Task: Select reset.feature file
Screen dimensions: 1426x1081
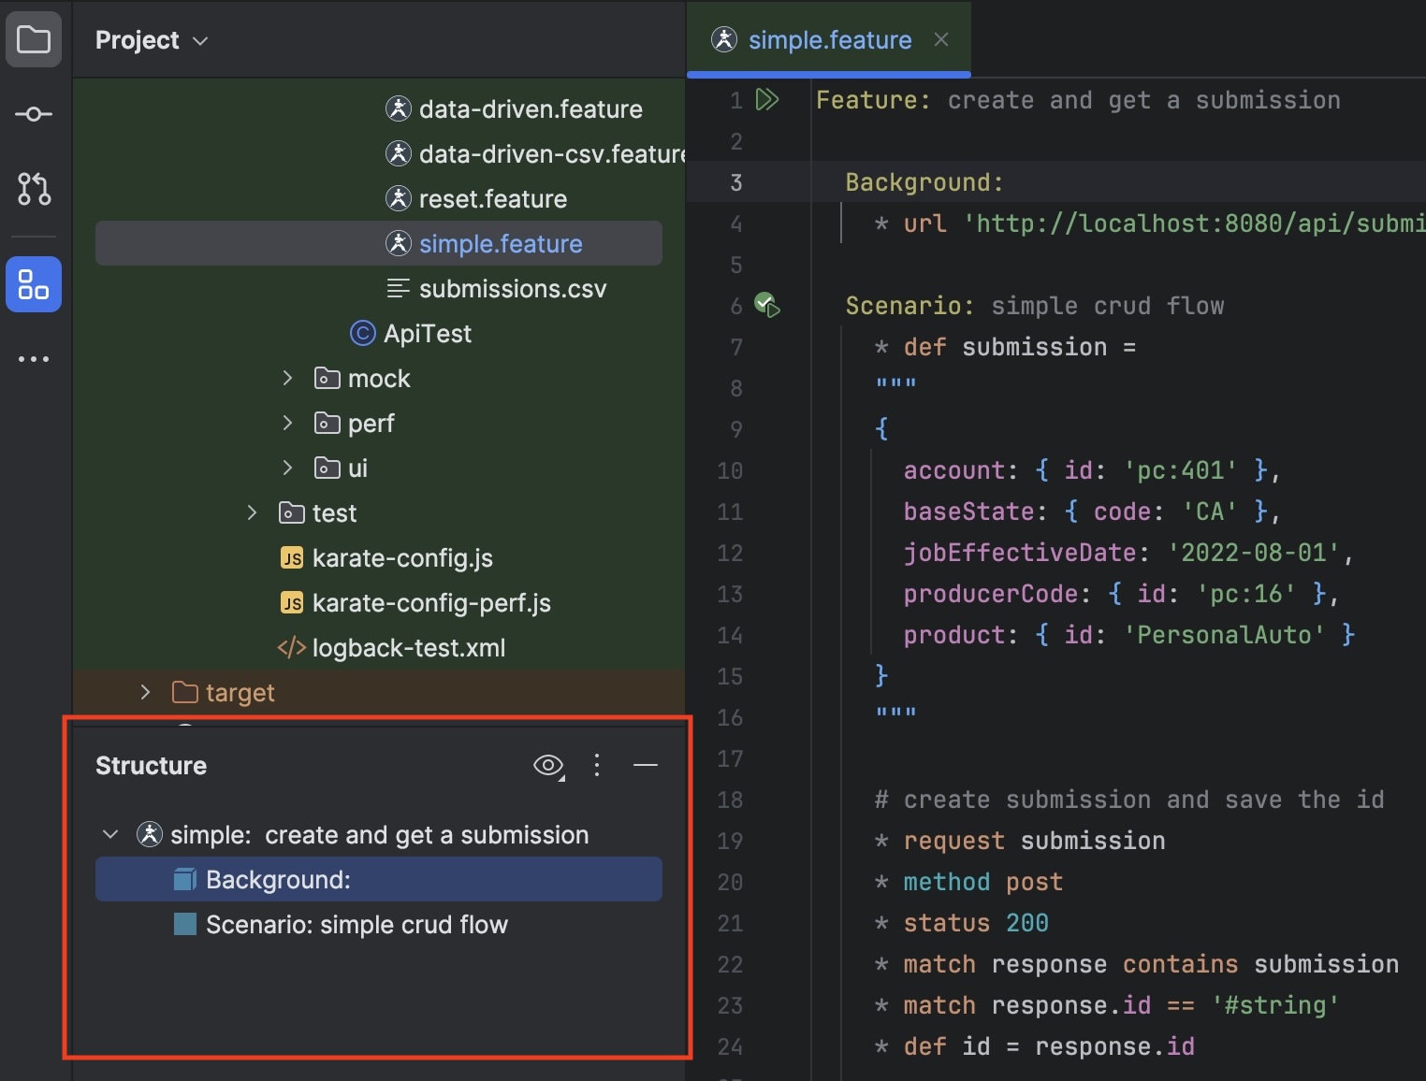Action: click(493, 199)
